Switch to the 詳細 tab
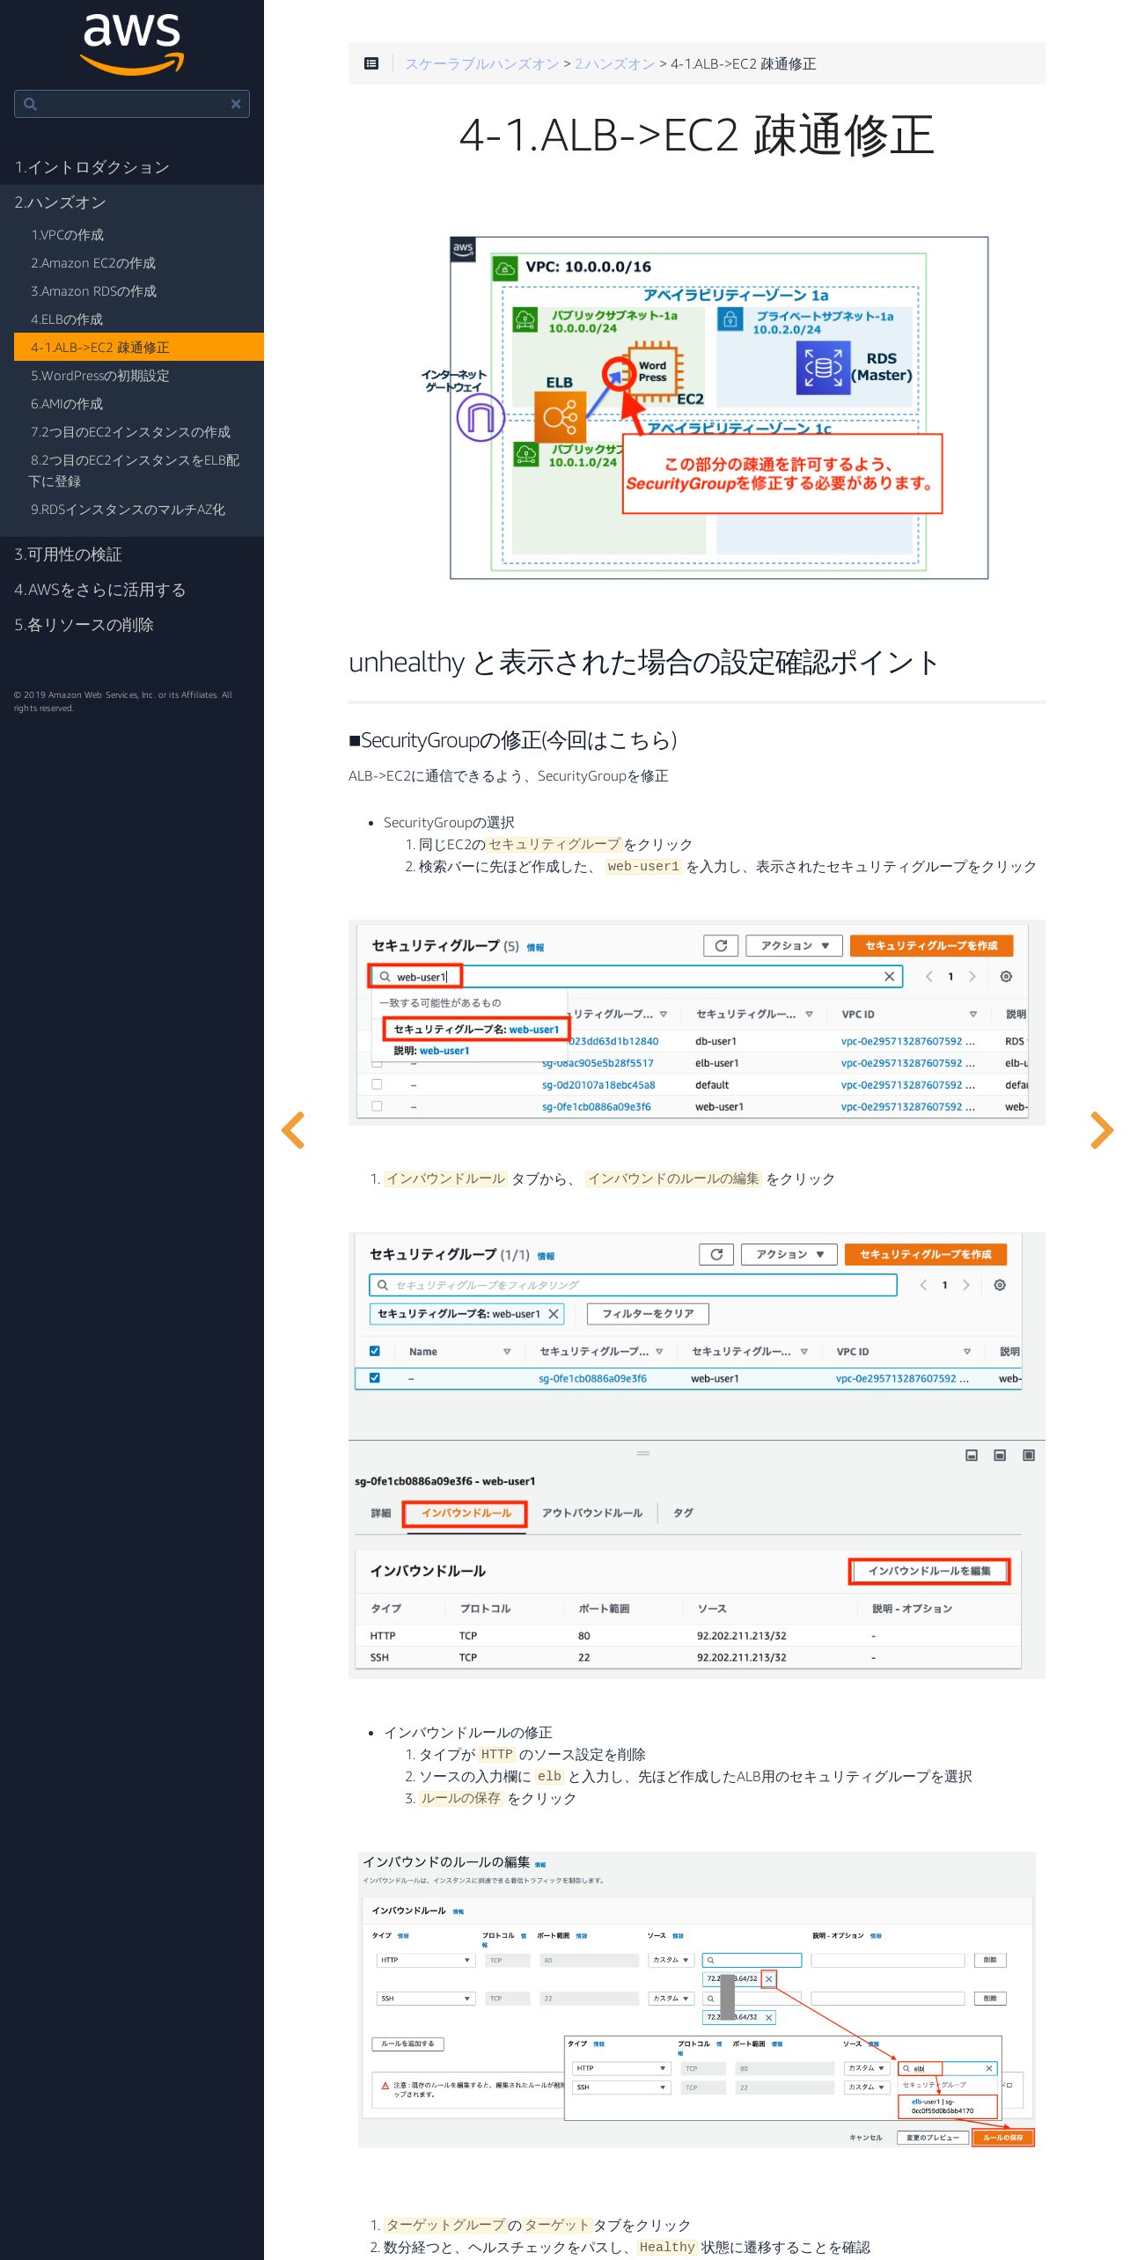 pos(380,1513)
